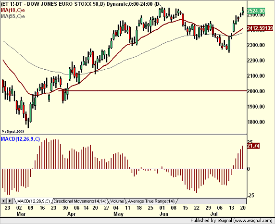Click the 1800.00 price axis label

pyautogui.click(x=256, y=122)
